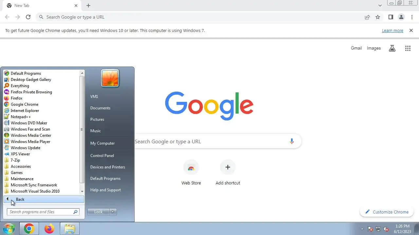The width and height of the screenshot is (419, 235).
Task: Follow the Learn more link
Action: pos(392,31)
